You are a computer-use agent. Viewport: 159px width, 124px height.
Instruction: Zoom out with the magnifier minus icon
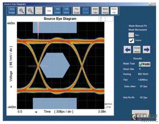pyautogui.click(x=30, y=11)
